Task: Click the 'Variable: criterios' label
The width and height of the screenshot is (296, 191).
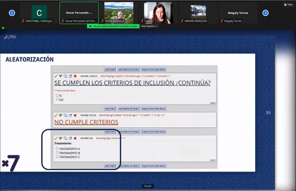Action: coord(88,76)
